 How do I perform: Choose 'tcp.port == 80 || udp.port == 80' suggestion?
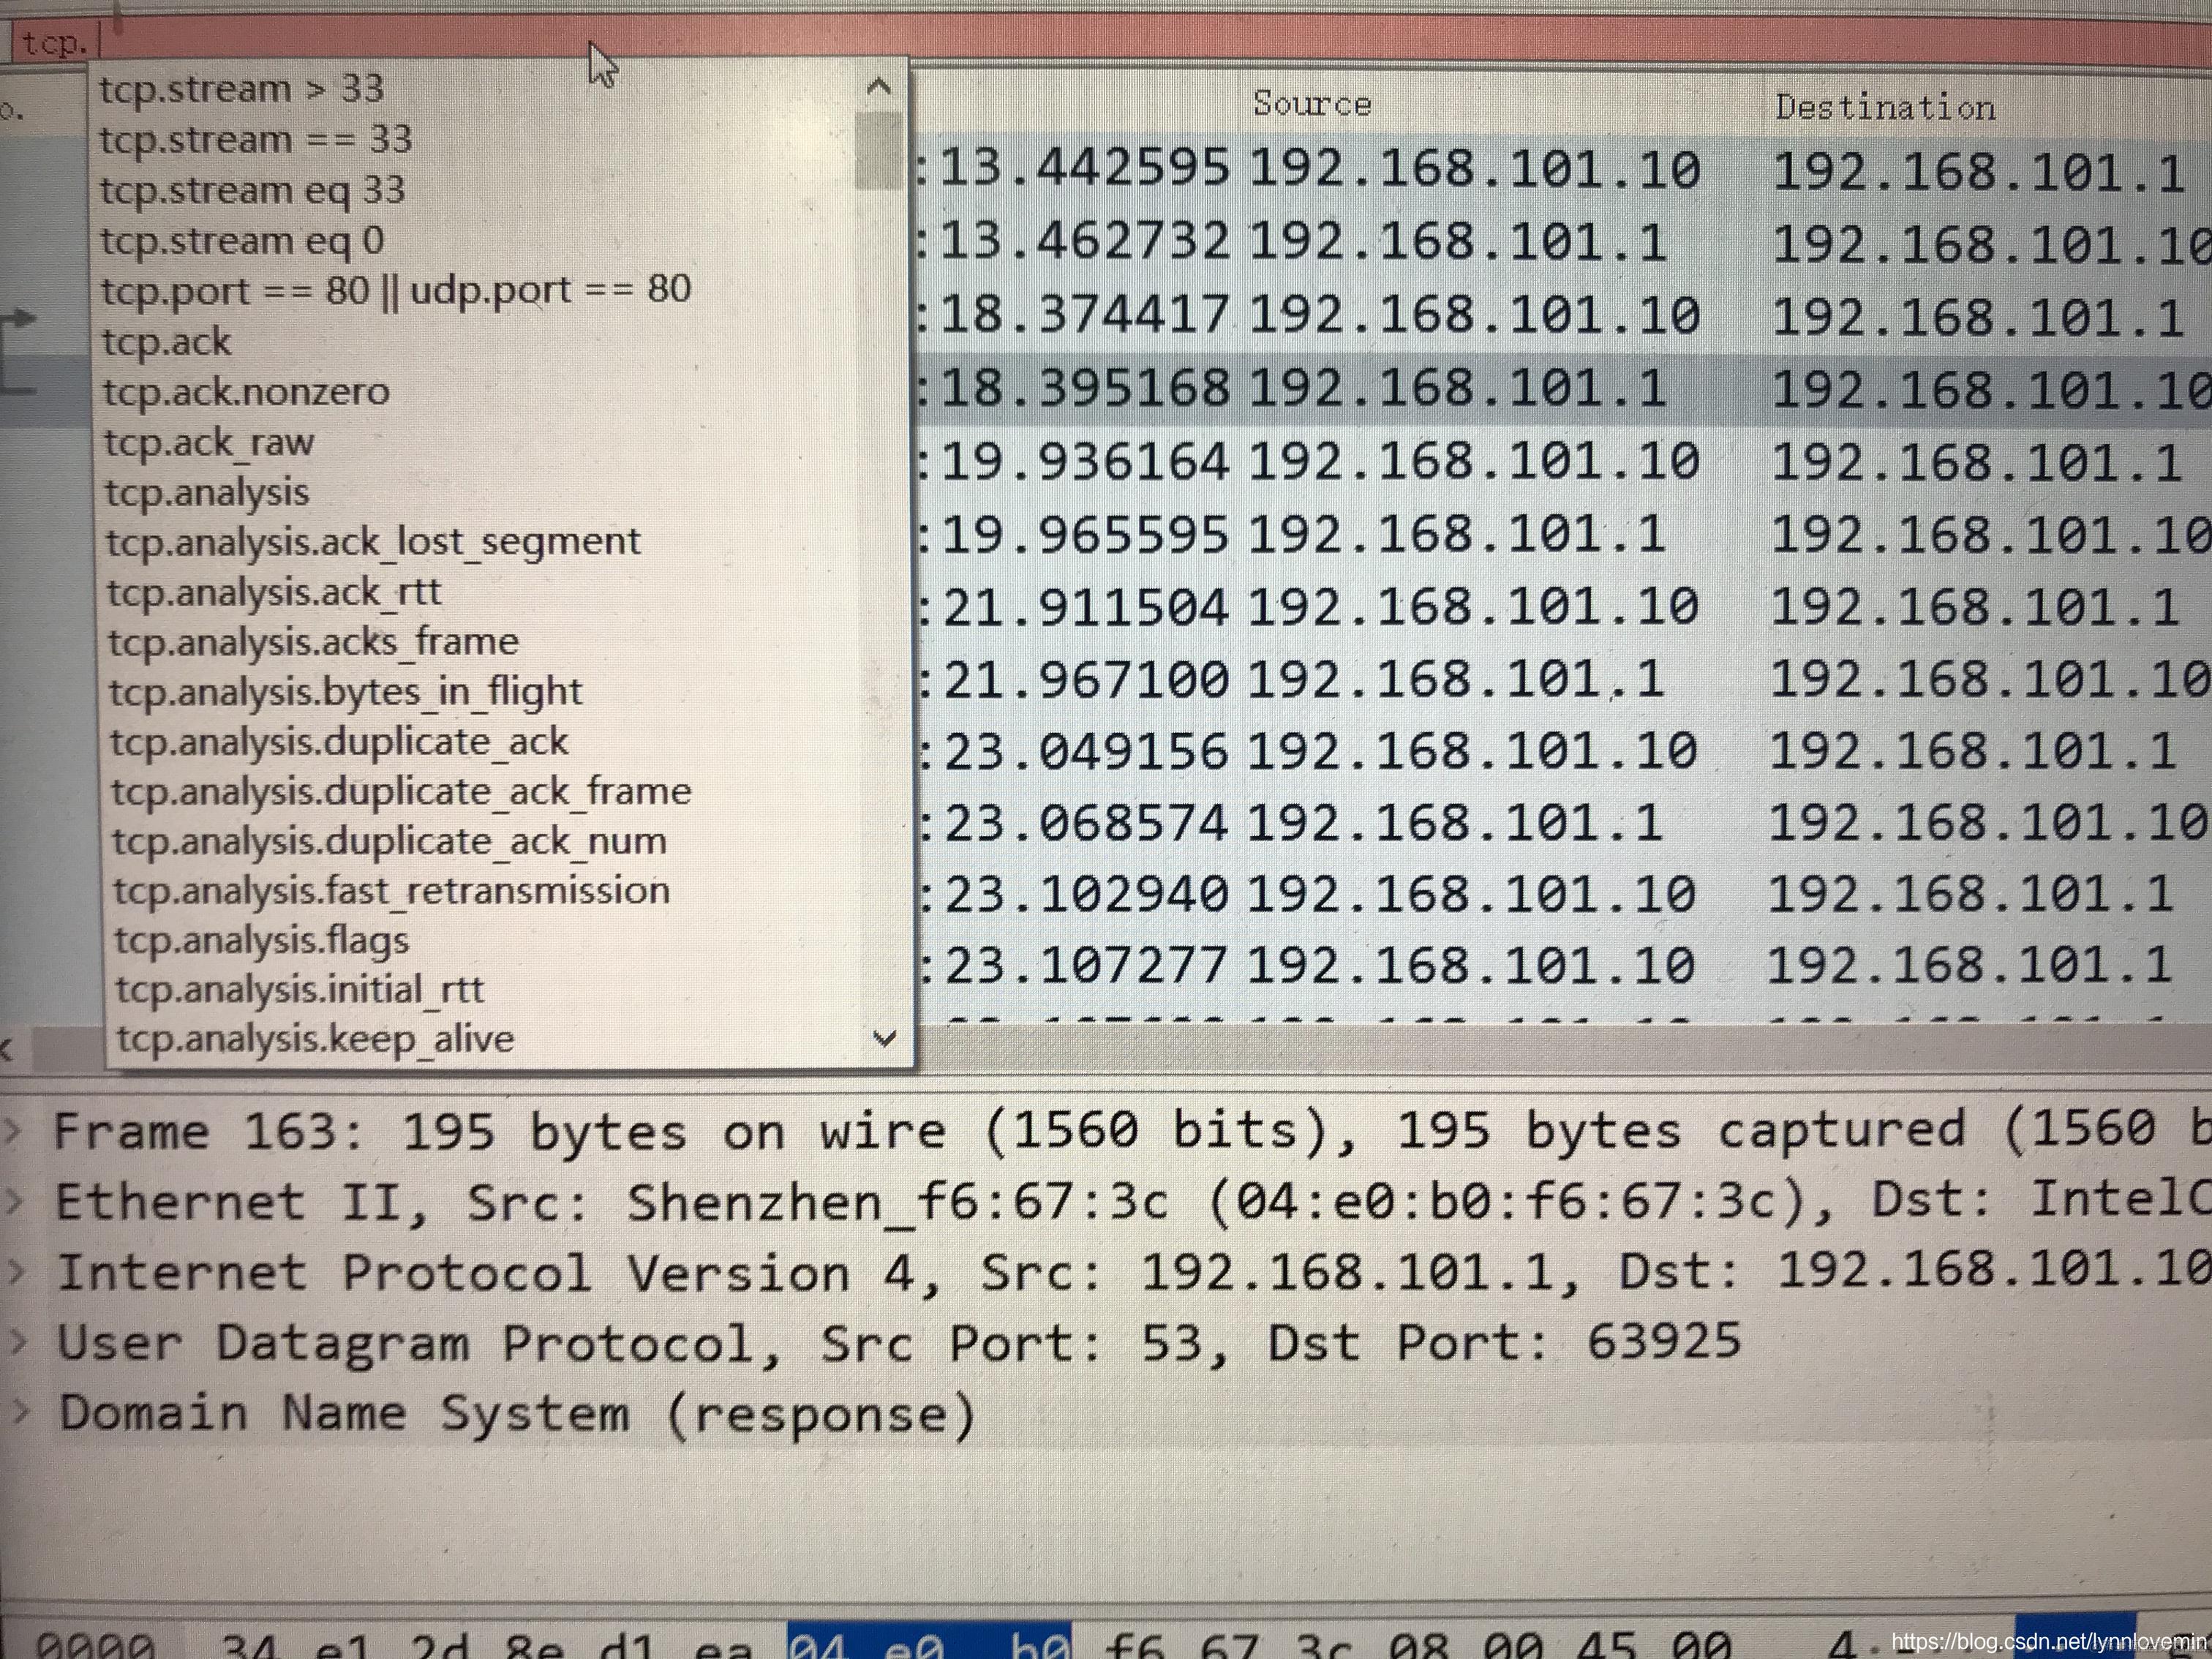coord(396,291)
